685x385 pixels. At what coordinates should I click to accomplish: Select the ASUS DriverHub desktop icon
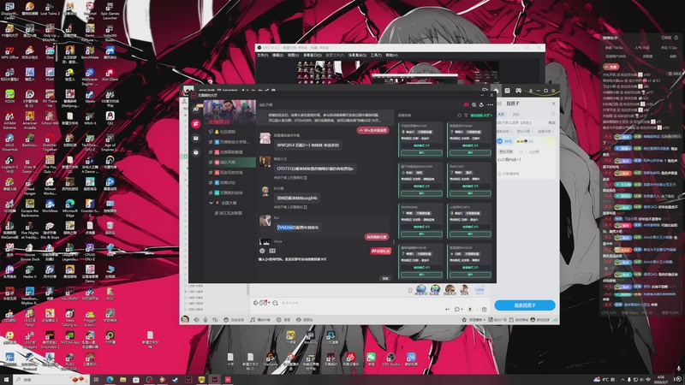click(x=9, y=142)
